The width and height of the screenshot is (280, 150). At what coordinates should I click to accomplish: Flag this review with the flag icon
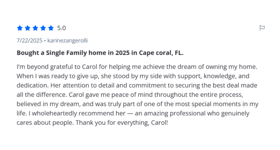click(262, 28)
